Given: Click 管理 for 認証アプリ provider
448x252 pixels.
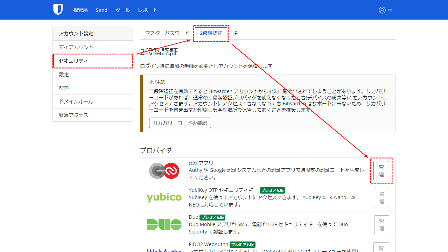Looking at the screenshot, I should tap(381, 171).
